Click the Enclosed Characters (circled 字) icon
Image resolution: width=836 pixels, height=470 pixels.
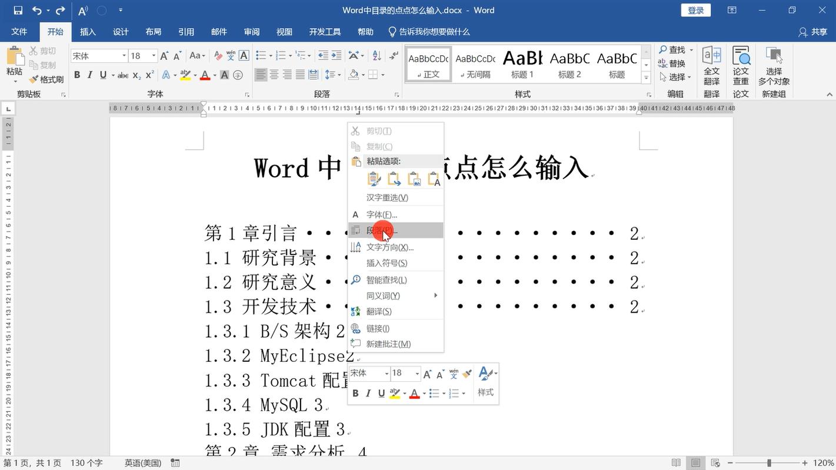coord(238,75)
